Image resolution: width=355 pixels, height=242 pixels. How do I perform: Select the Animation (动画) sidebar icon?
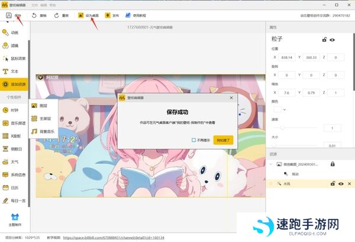(5, 33)
